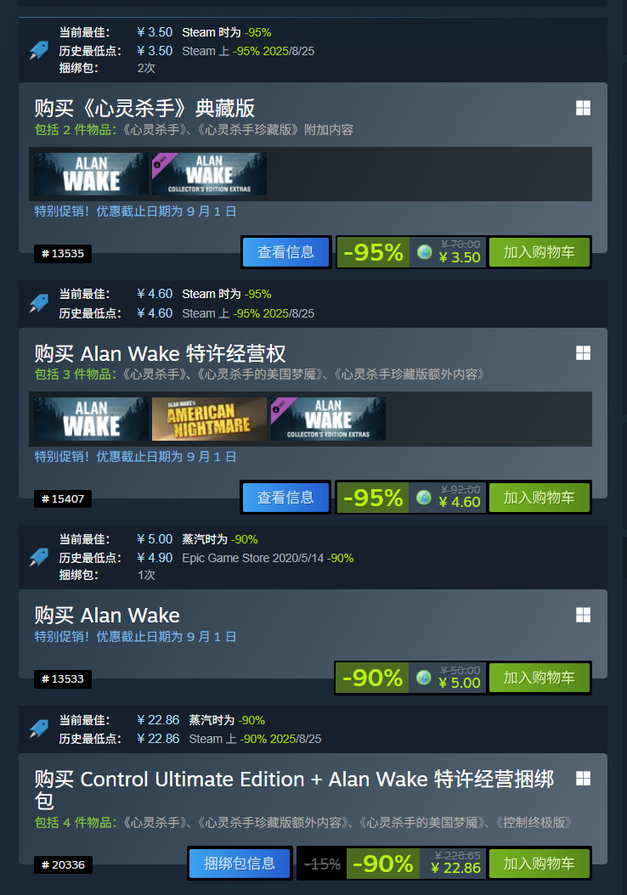
Task: Open the American Nightmare thumbnail in the franchise package
Action: [x=210, y=419]
